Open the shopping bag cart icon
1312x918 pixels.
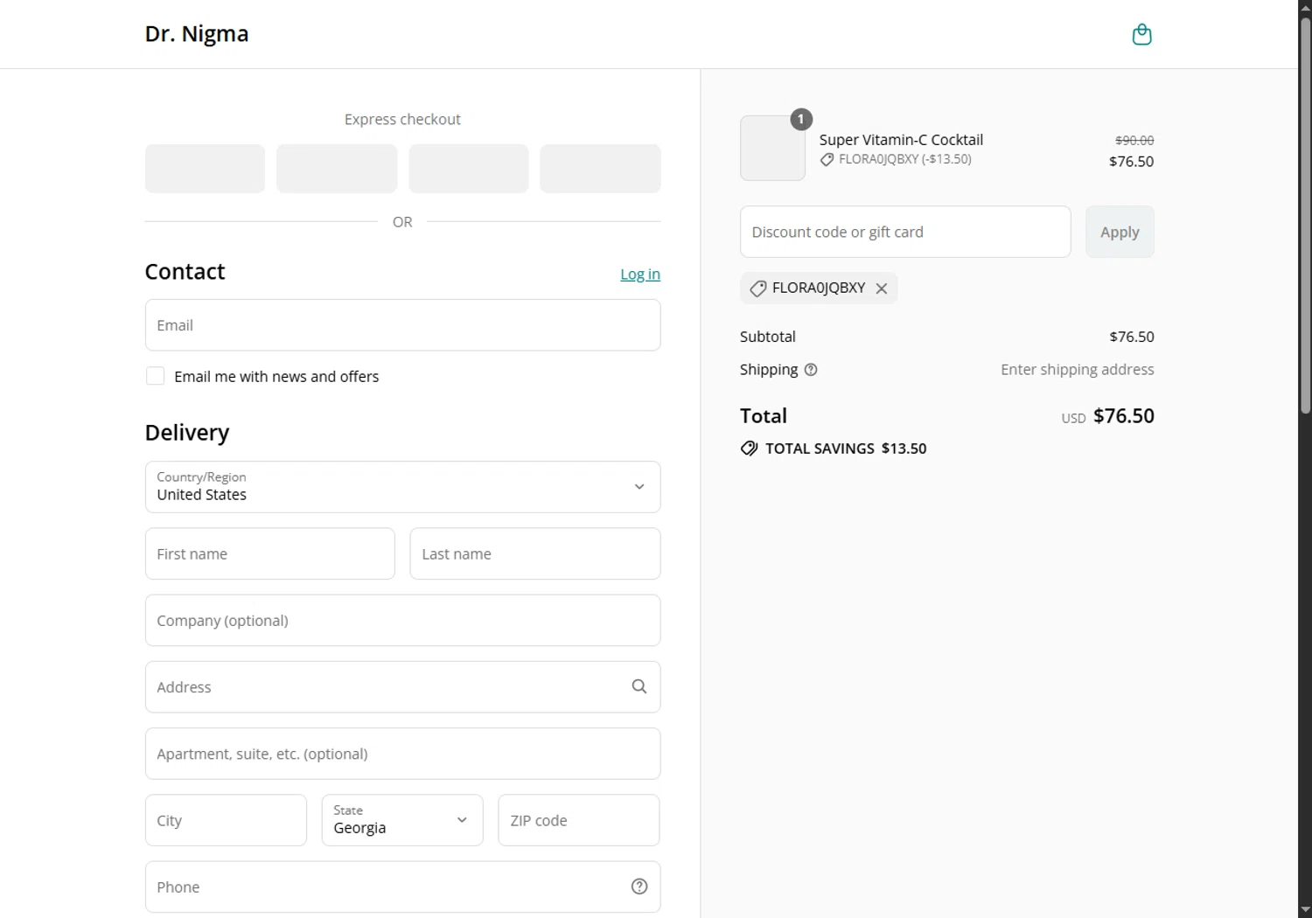[x=1141, y=35]
